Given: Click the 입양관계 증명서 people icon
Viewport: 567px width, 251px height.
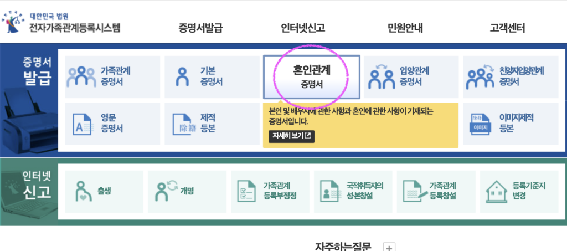Looking at the screenshot, I should click(381, 77).
